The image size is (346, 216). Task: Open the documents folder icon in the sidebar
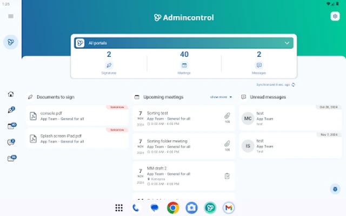[11, 159]
